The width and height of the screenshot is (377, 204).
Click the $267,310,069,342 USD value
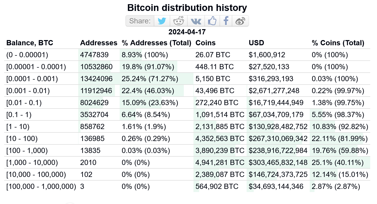point(278,139)
